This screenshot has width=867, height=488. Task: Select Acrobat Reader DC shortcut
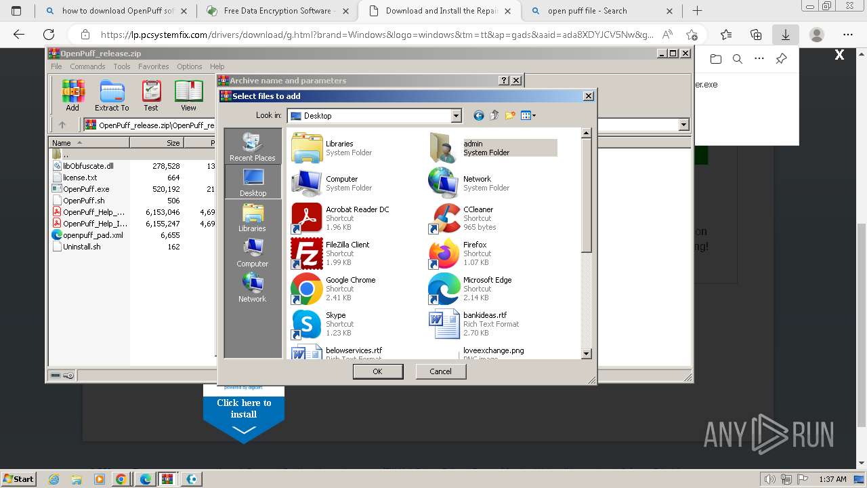[x=341, y=218]
